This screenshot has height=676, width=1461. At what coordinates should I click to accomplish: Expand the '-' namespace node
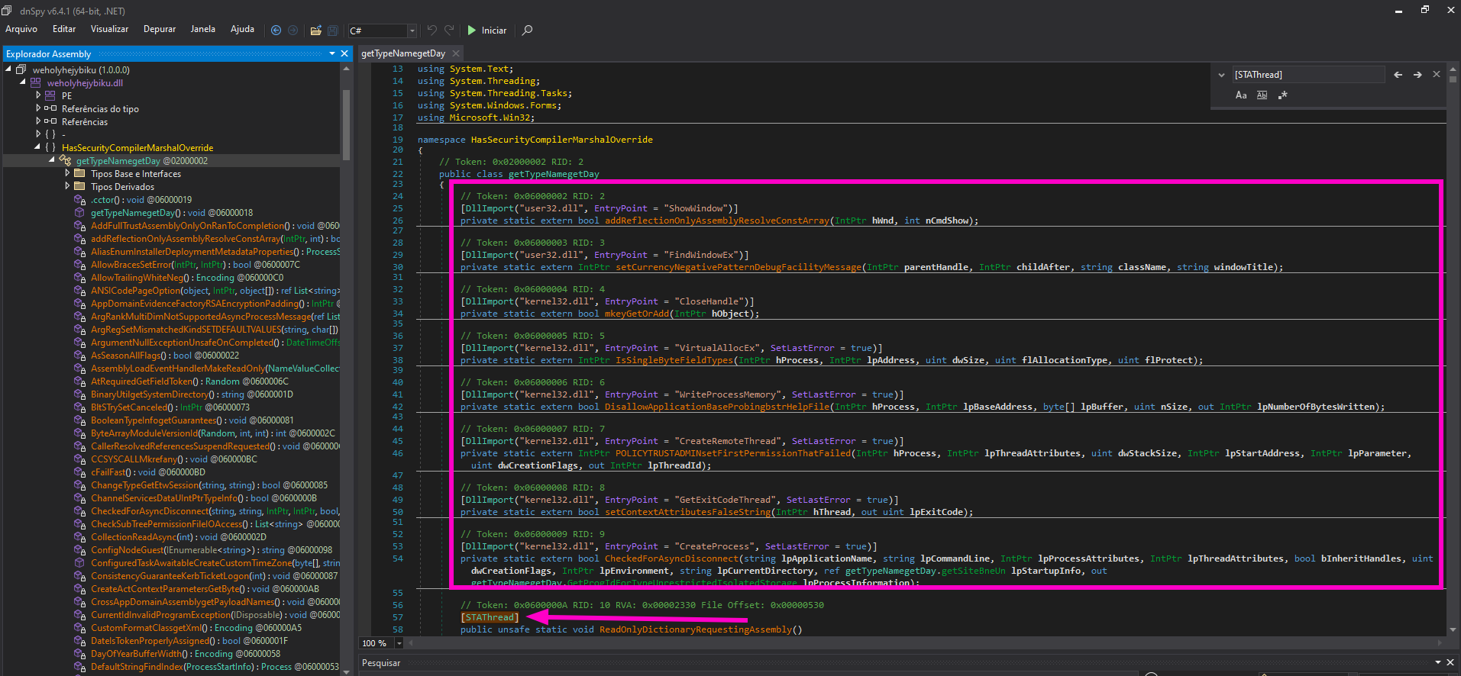[38, 134]
